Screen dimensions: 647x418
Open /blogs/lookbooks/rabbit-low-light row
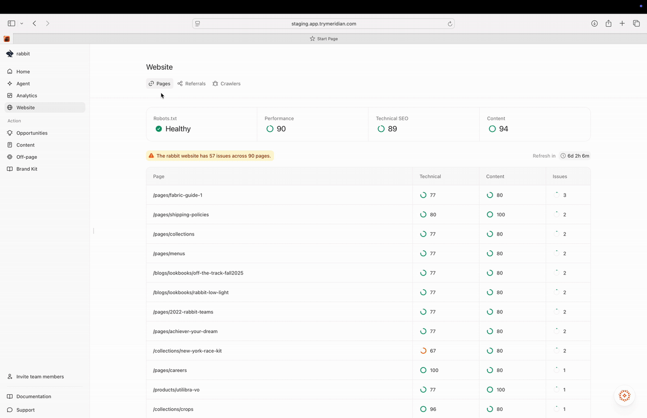(x=368, y=292)
